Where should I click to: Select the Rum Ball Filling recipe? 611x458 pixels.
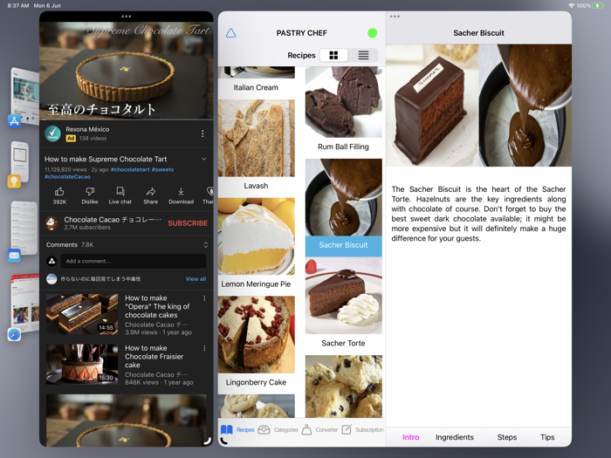point(343,109)
